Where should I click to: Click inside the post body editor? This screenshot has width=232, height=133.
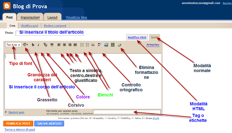tap(83, 81)
